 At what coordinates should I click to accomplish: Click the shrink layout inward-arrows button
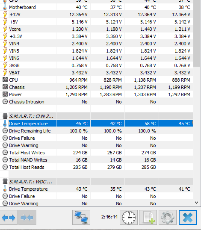(x=27, y=217)
